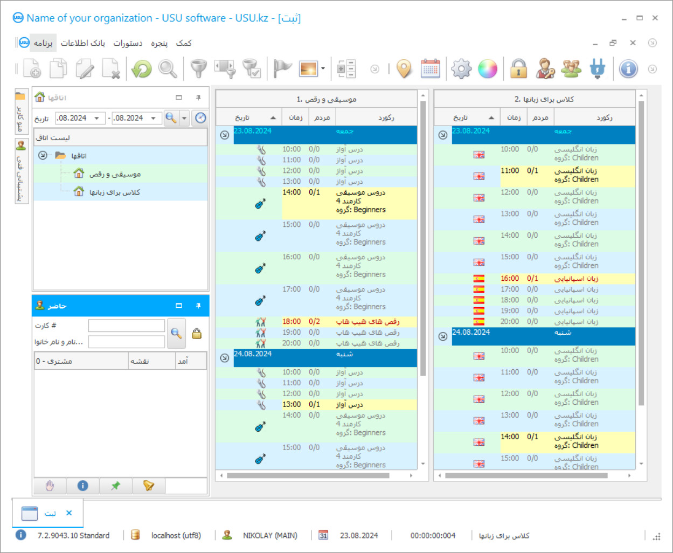Open the بانک اطلاعات menu
The image size is (673, 553).
click(83, 43)
